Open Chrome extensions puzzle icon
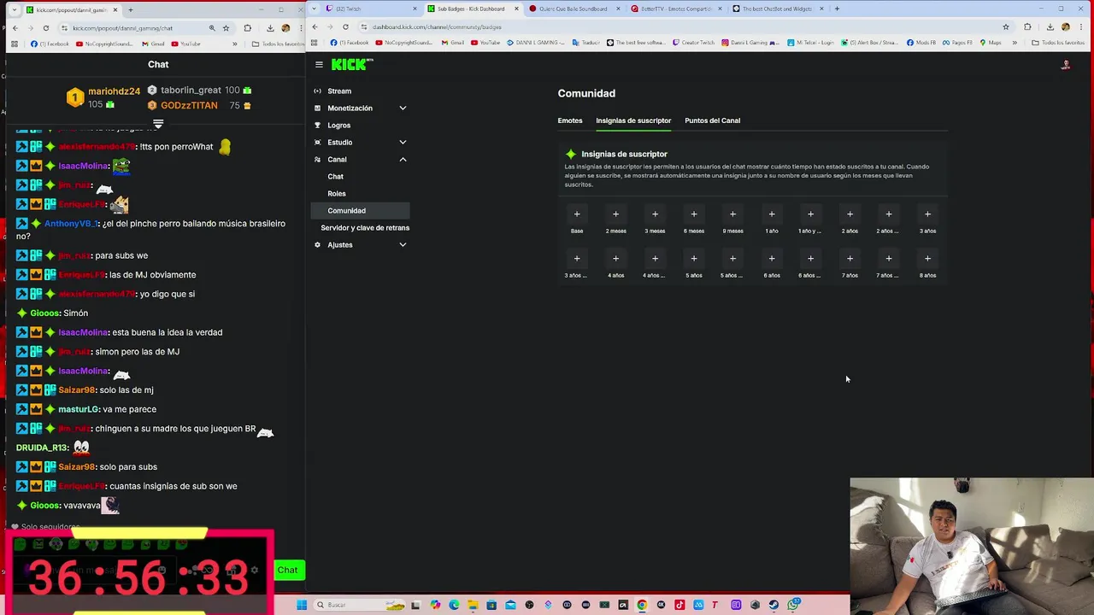 click(x=1027, y=26)
